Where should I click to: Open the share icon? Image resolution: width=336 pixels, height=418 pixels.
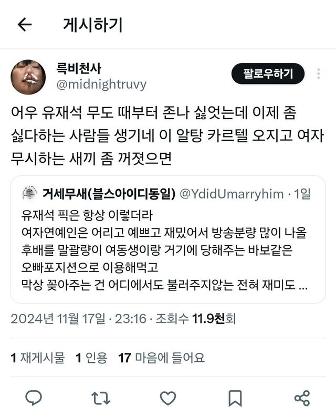(x=302, y=398)
